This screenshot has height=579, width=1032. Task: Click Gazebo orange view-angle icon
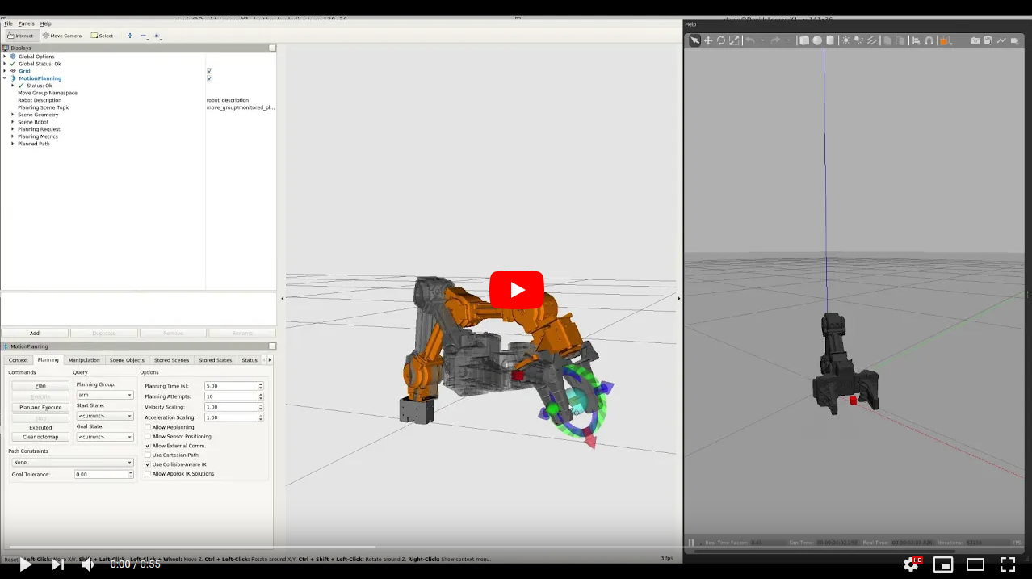click(x=944, y=40)
